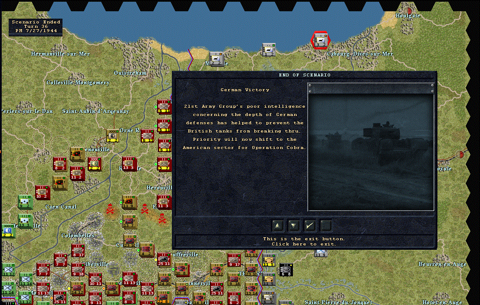Viewport: 480px width, 305px height.
Task: Click the Saint-Aubin-d'Arquenay map label
Action: 95,111
